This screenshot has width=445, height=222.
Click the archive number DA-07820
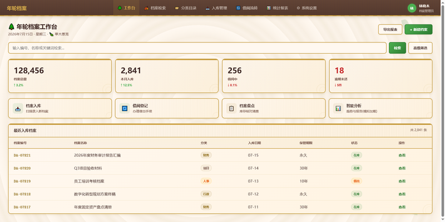click(x=22, y=168)
